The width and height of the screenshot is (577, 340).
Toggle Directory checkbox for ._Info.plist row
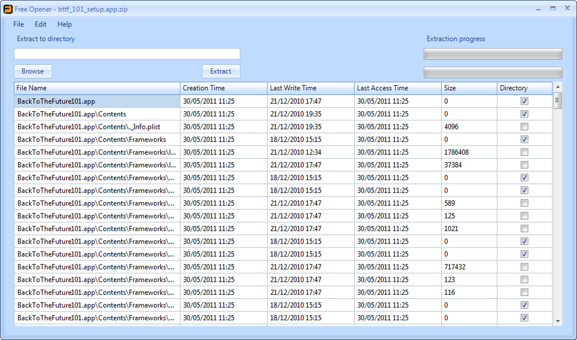(524, 127)
